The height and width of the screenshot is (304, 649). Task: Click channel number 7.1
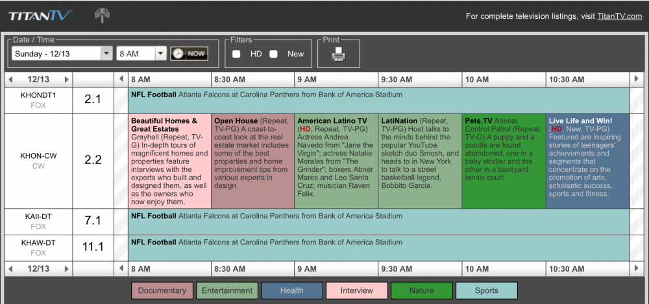(x=93, y=221)
